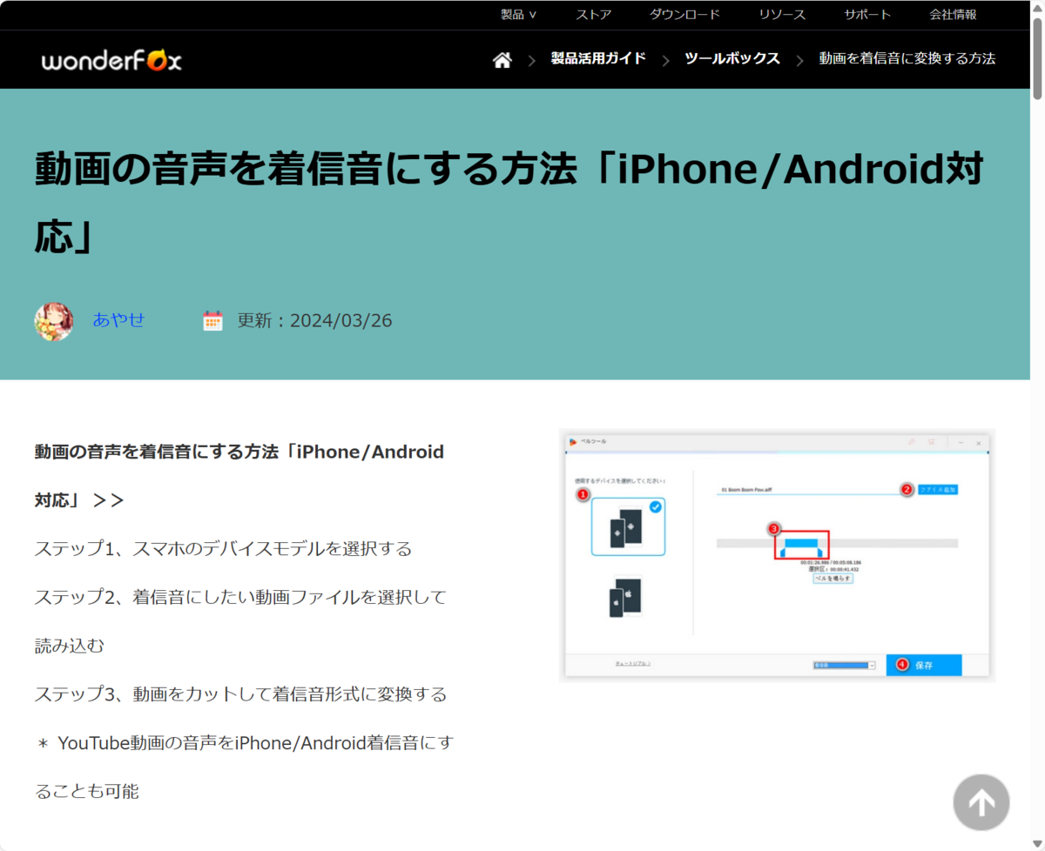The image size is (1045, 851).
Task: Follow the 製品活用ガイド breadcrumb link
Action: click(598, 59)
